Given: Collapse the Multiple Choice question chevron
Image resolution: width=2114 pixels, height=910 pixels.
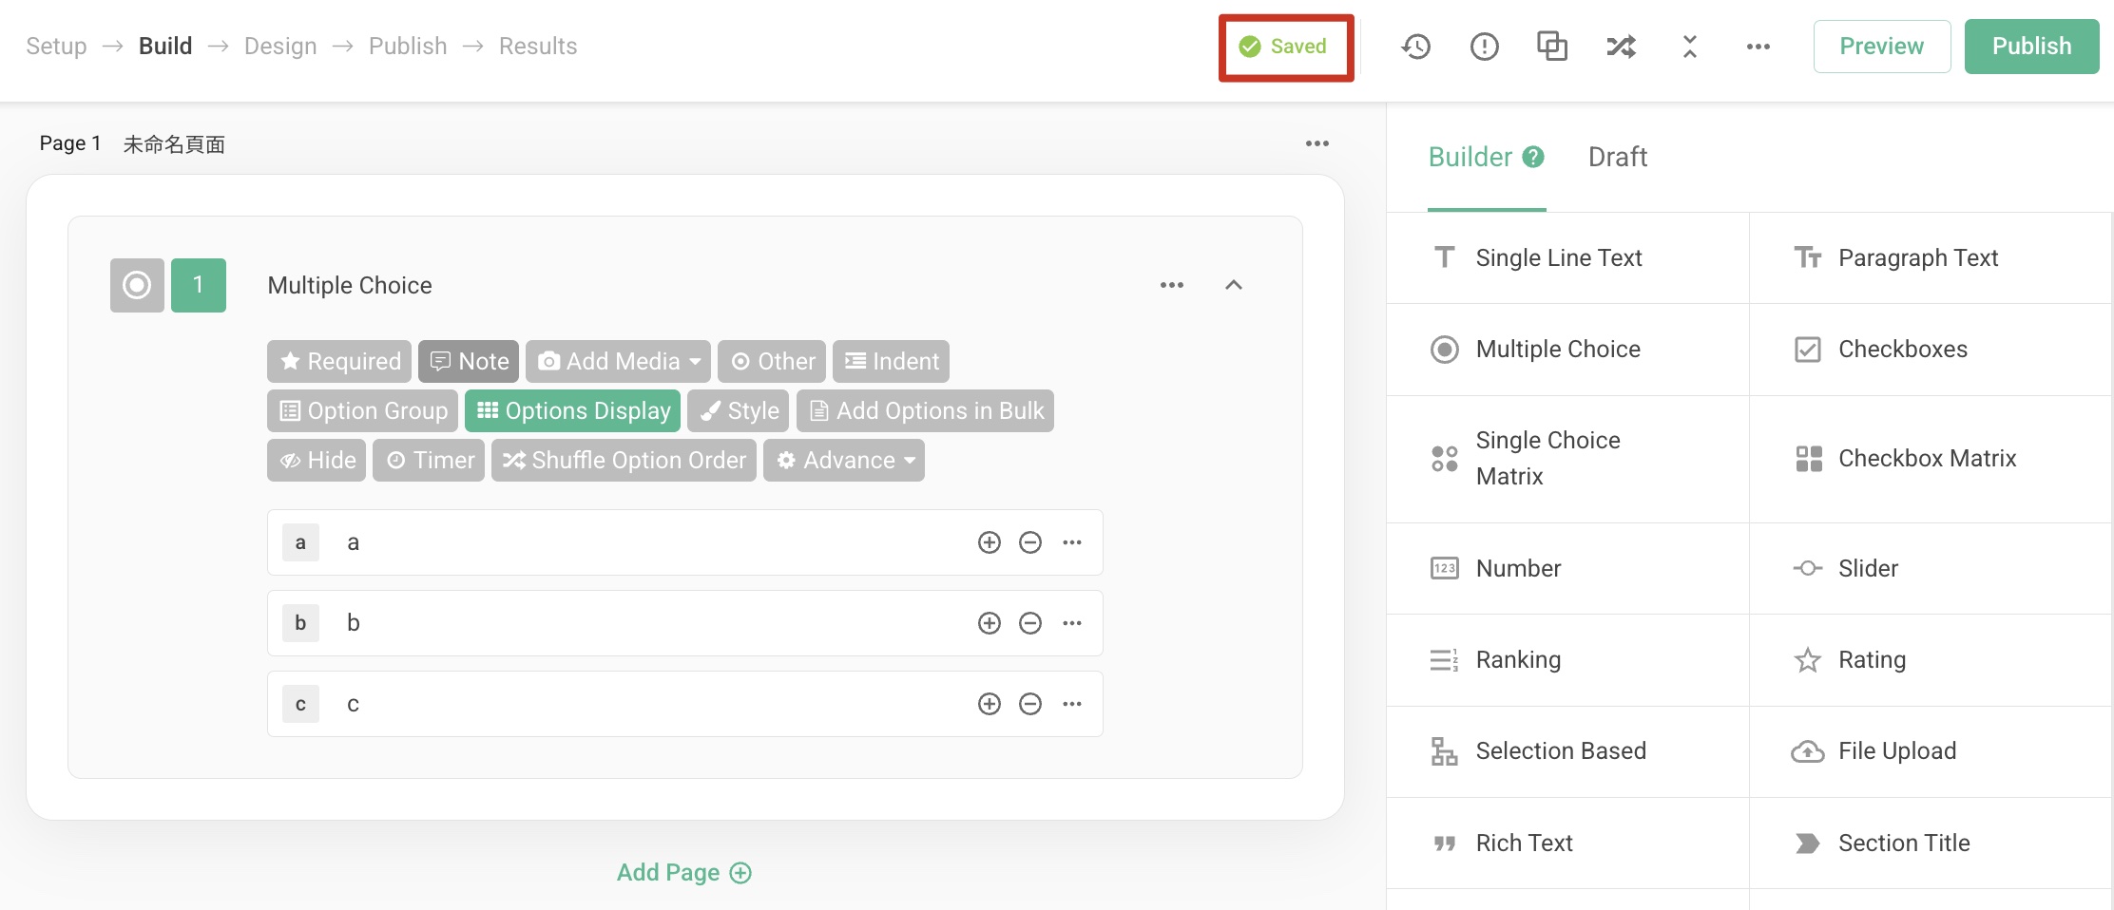Looking at the screenshot, I should pos(1234,285).
